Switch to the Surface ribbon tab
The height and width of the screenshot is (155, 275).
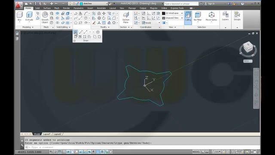(x=47, y=8)
